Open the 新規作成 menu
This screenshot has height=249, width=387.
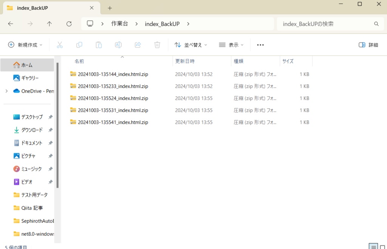point(25,45)
